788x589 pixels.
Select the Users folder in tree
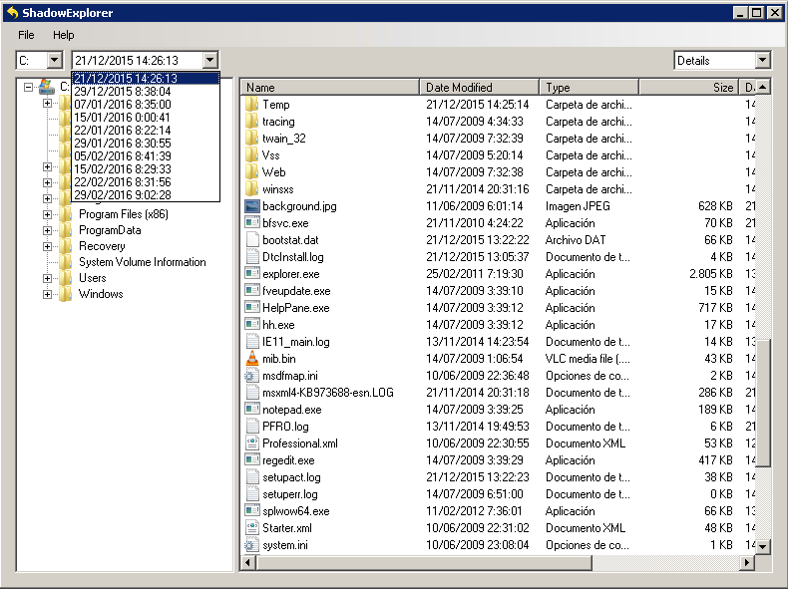tap(93, 278)
